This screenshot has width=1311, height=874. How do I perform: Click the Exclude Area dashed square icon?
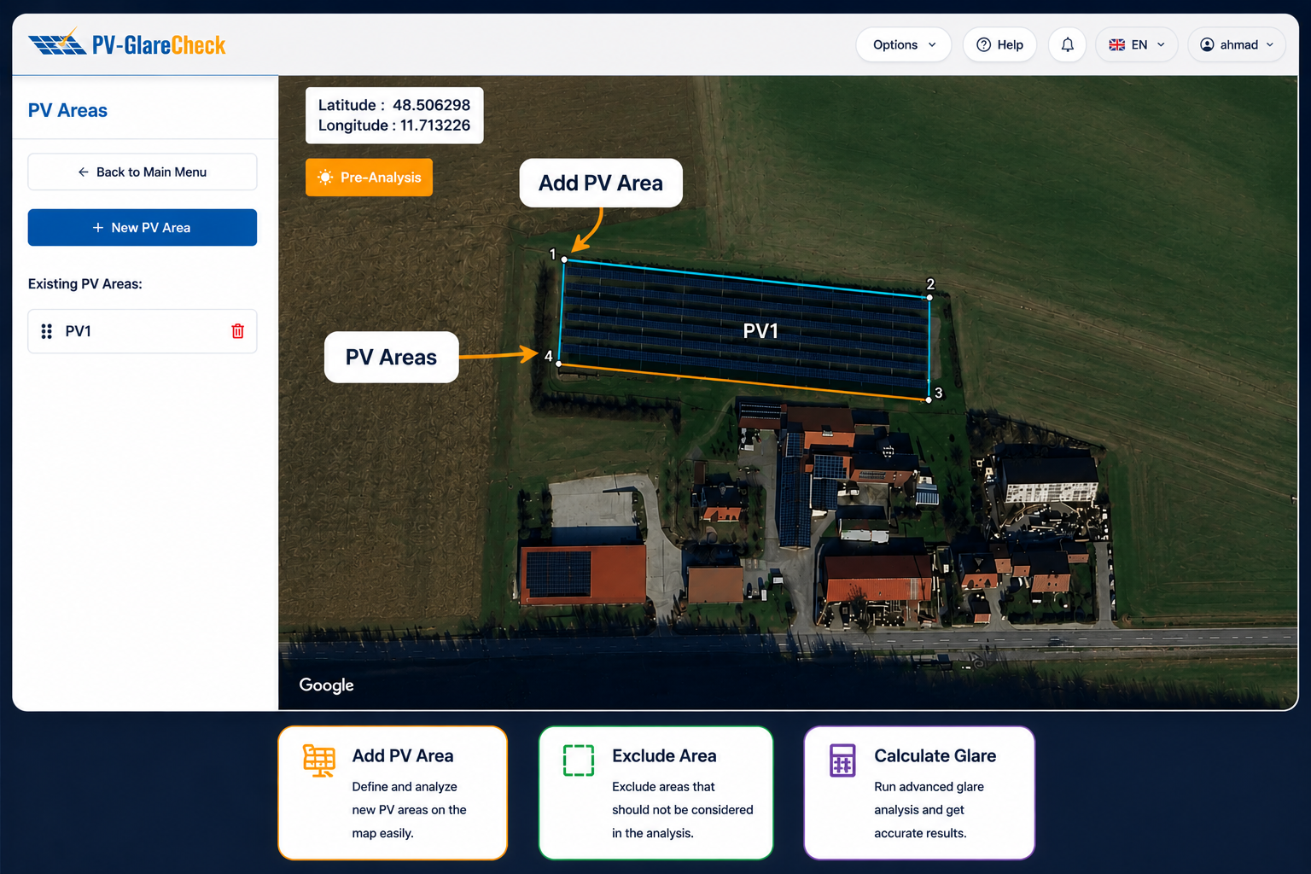pos(579,760)
